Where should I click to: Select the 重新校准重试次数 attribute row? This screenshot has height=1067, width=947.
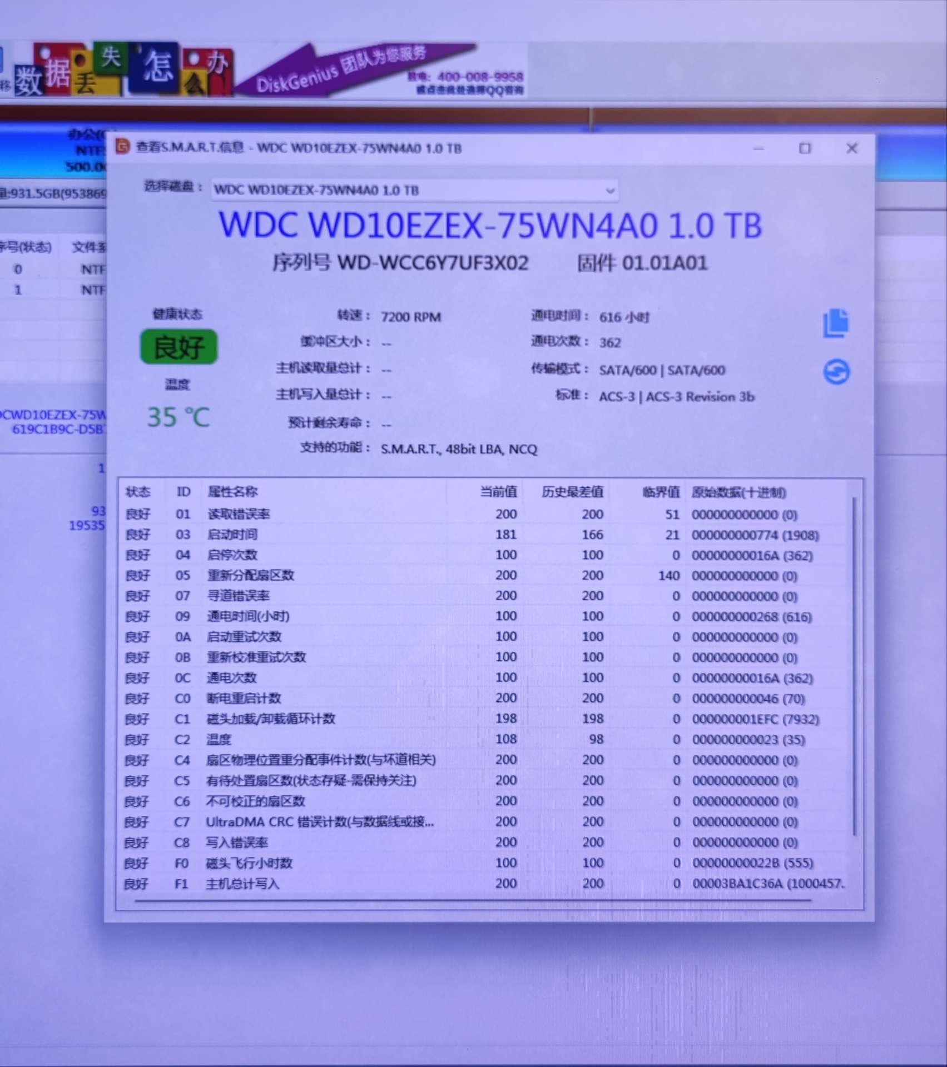pos(485,657)
